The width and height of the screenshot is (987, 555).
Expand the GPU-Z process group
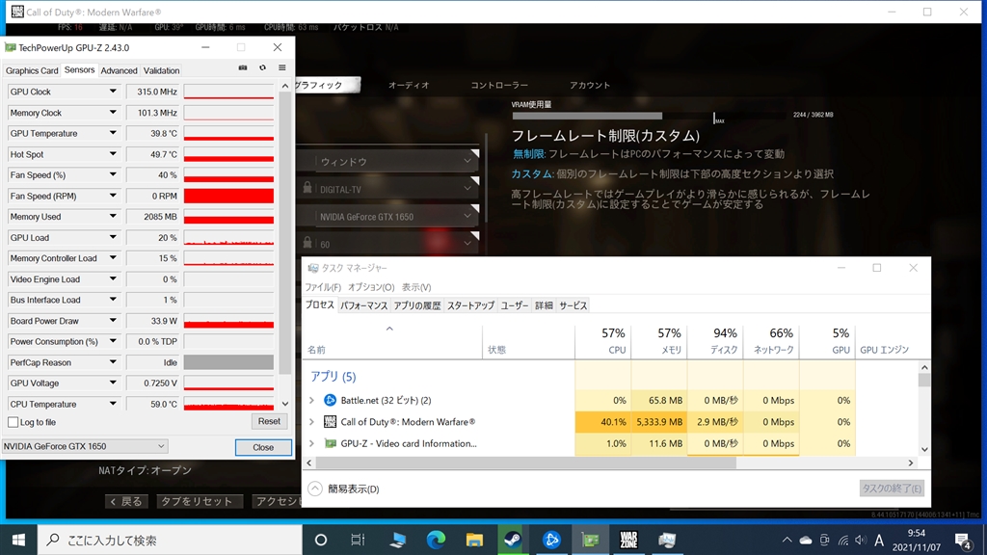point(311,443)
